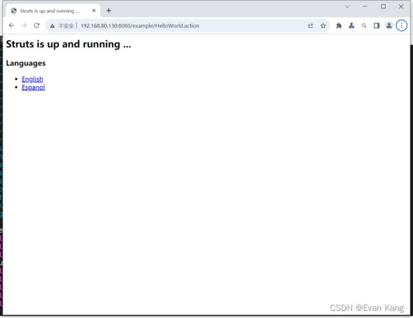Click the globe favicon on the tab
This screenshot has width=413, height=318.
click(x=14, y=11)
